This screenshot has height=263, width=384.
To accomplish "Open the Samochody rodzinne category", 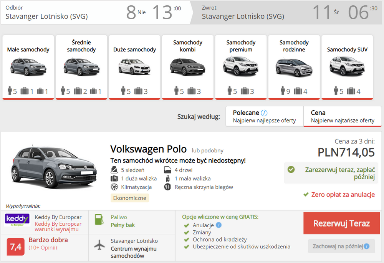I will point(294,67).
